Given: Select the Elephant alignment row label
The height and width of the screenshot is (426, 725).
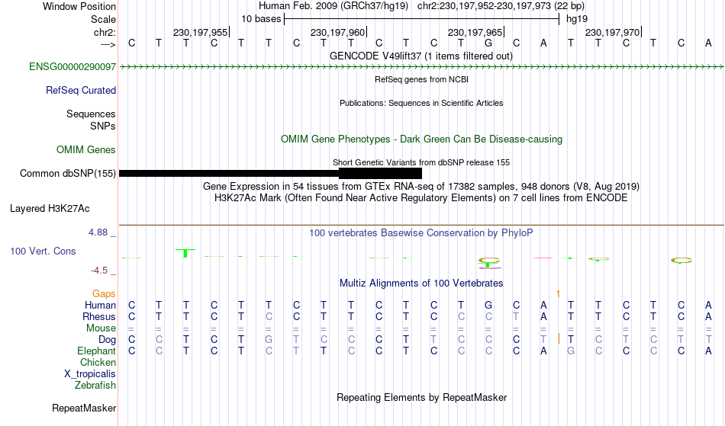Looking at the screenshot, I should tap(96, 351).
